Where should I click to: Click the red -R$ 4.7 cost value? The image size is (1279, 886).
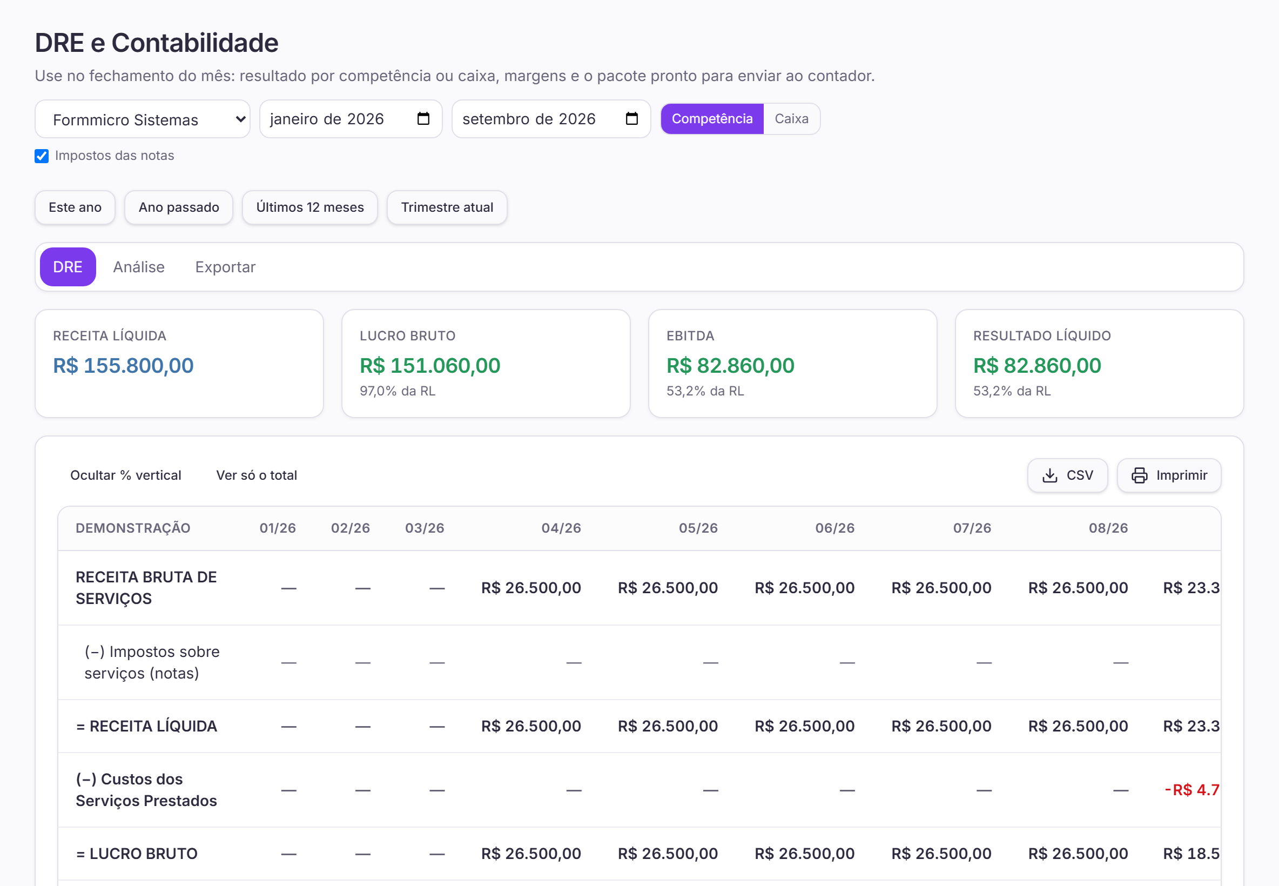point(1192,790)
